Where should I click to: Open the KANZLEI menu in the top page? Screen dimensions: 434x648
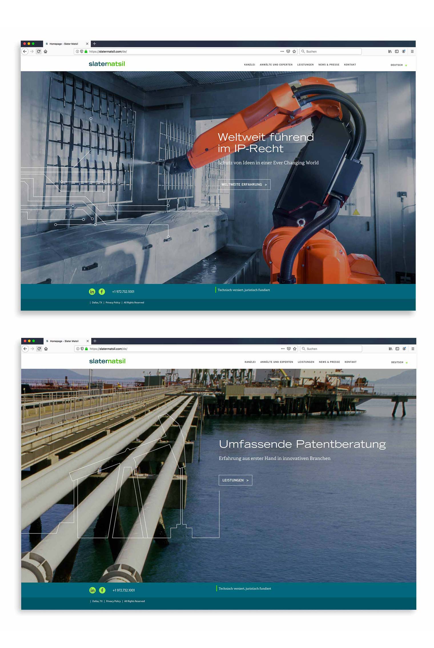[250, 65]
